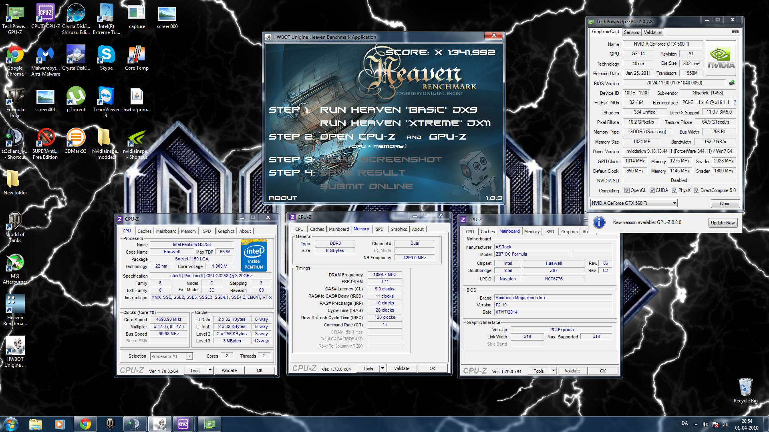
Task: Switch to Sensors tab in GPU-Z
Action: (x=631, y=32)
